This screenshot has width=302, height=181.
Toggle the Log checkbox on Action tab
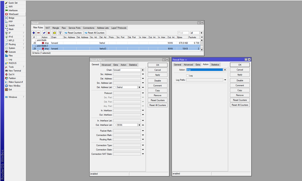click(187, 76)
